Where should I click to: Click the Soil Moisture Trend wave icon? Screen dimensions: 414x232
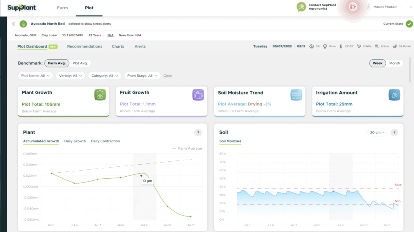(296, 95)
